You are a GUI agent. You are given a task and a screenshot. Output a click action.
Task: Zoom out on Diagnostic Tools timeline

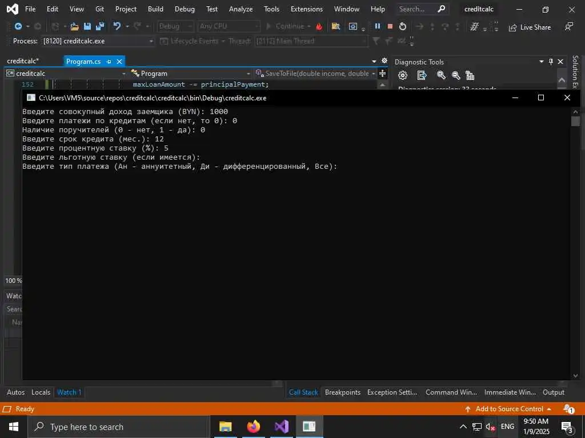coord(455,76)
